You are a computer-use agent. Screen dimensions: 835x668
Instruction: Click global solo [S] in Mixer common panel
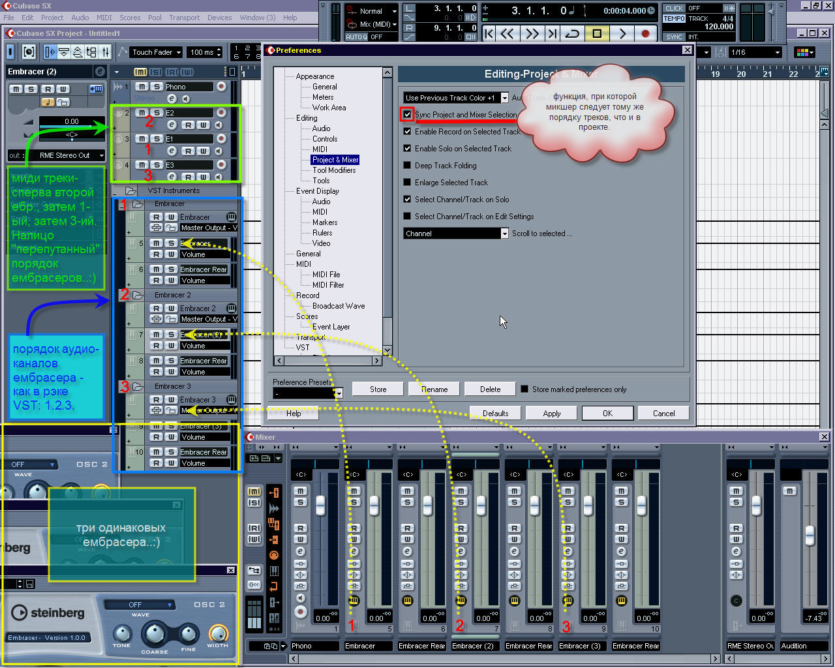point(254,502)
